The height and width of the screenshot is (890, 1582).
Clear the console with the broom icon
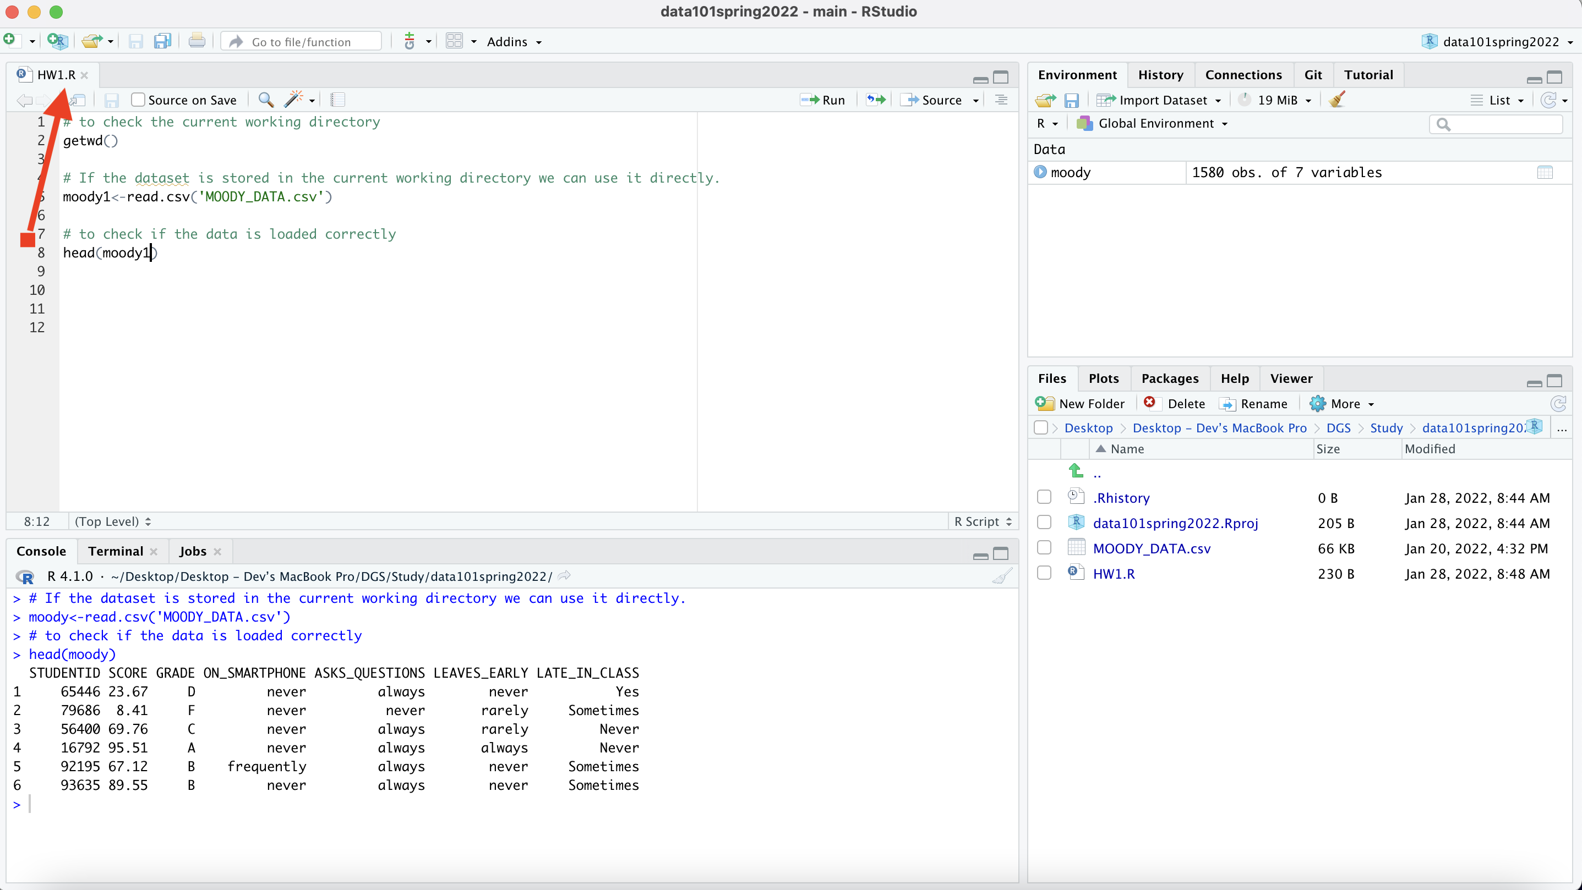pos(1002,576)
